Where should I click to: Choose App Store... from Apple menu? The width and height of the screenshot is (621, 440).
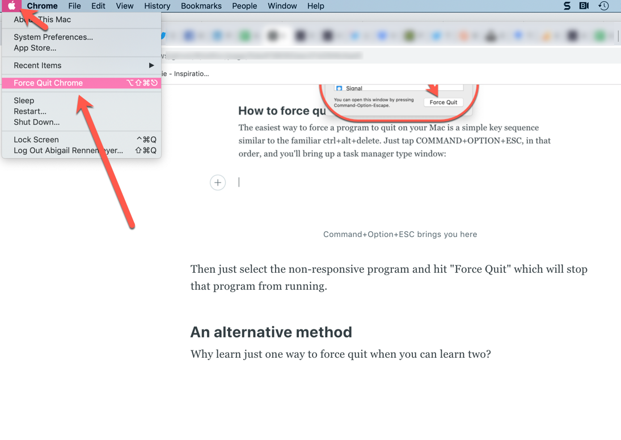coord(81,48)
